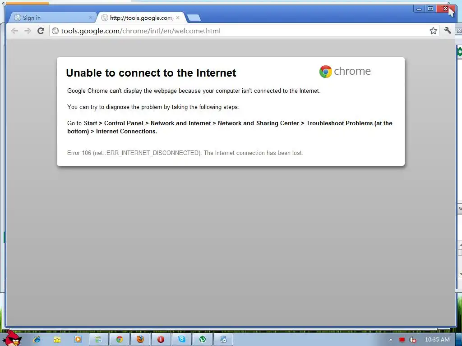The height and width of the screenshot is (346, 462).
Task: Open Firefox from the taskbar
Action: [x=140, y=340]
